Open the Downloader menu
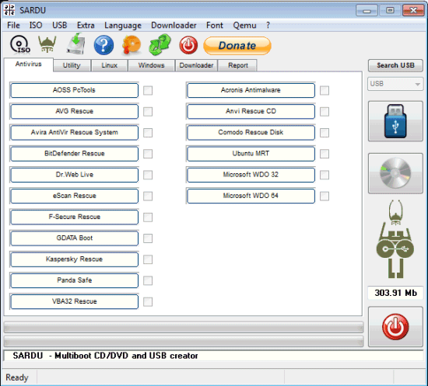 coord(174,26)
